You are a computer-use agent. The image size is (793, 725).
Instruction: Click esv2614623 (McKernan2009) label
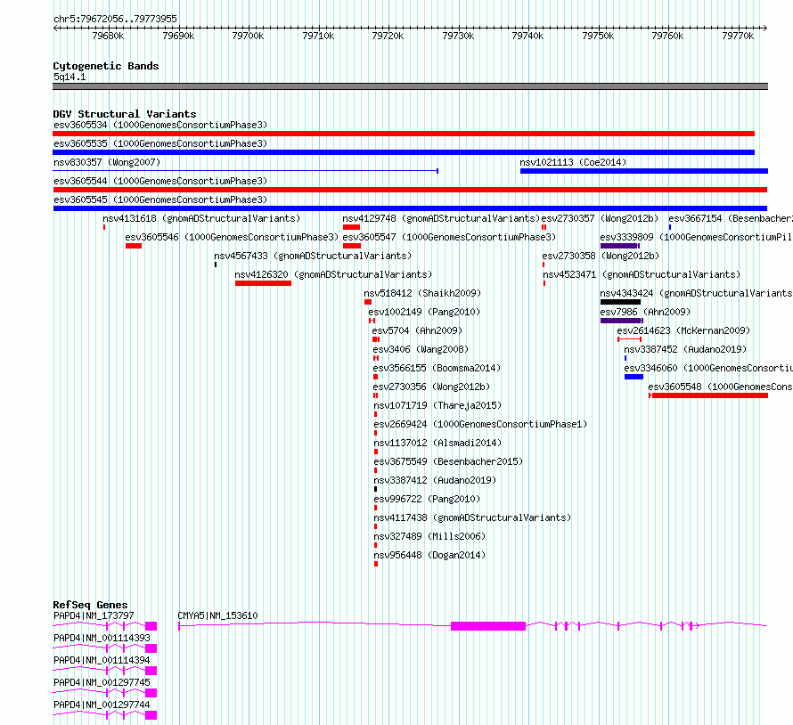pyautogui.click(x=683, y=330)
